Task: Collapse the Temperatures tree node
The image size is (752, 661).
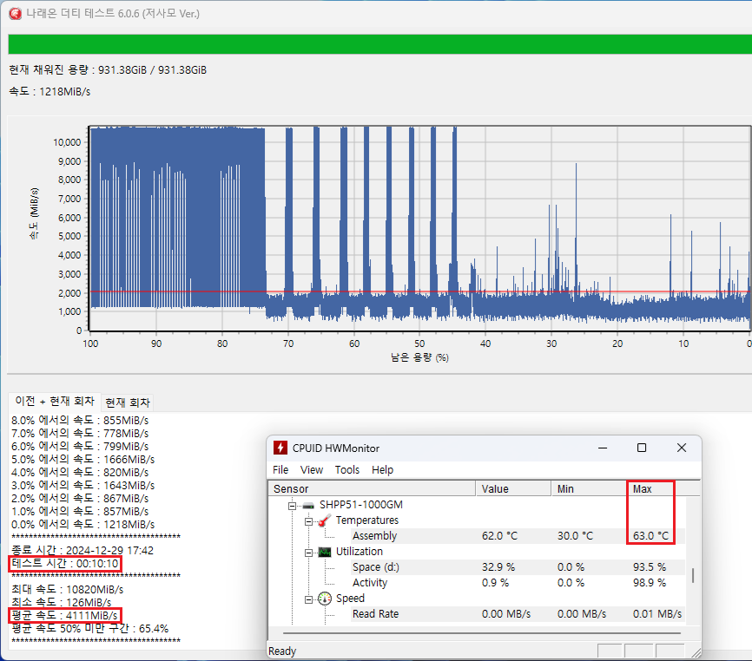Action: [x=308, y=521]
